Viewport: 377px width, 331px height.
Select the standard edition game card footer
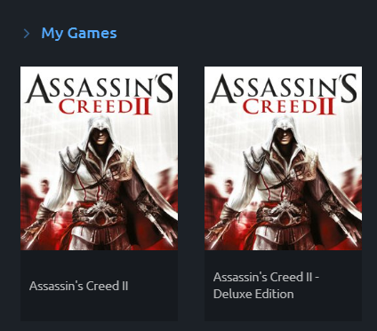pos(100,286)
